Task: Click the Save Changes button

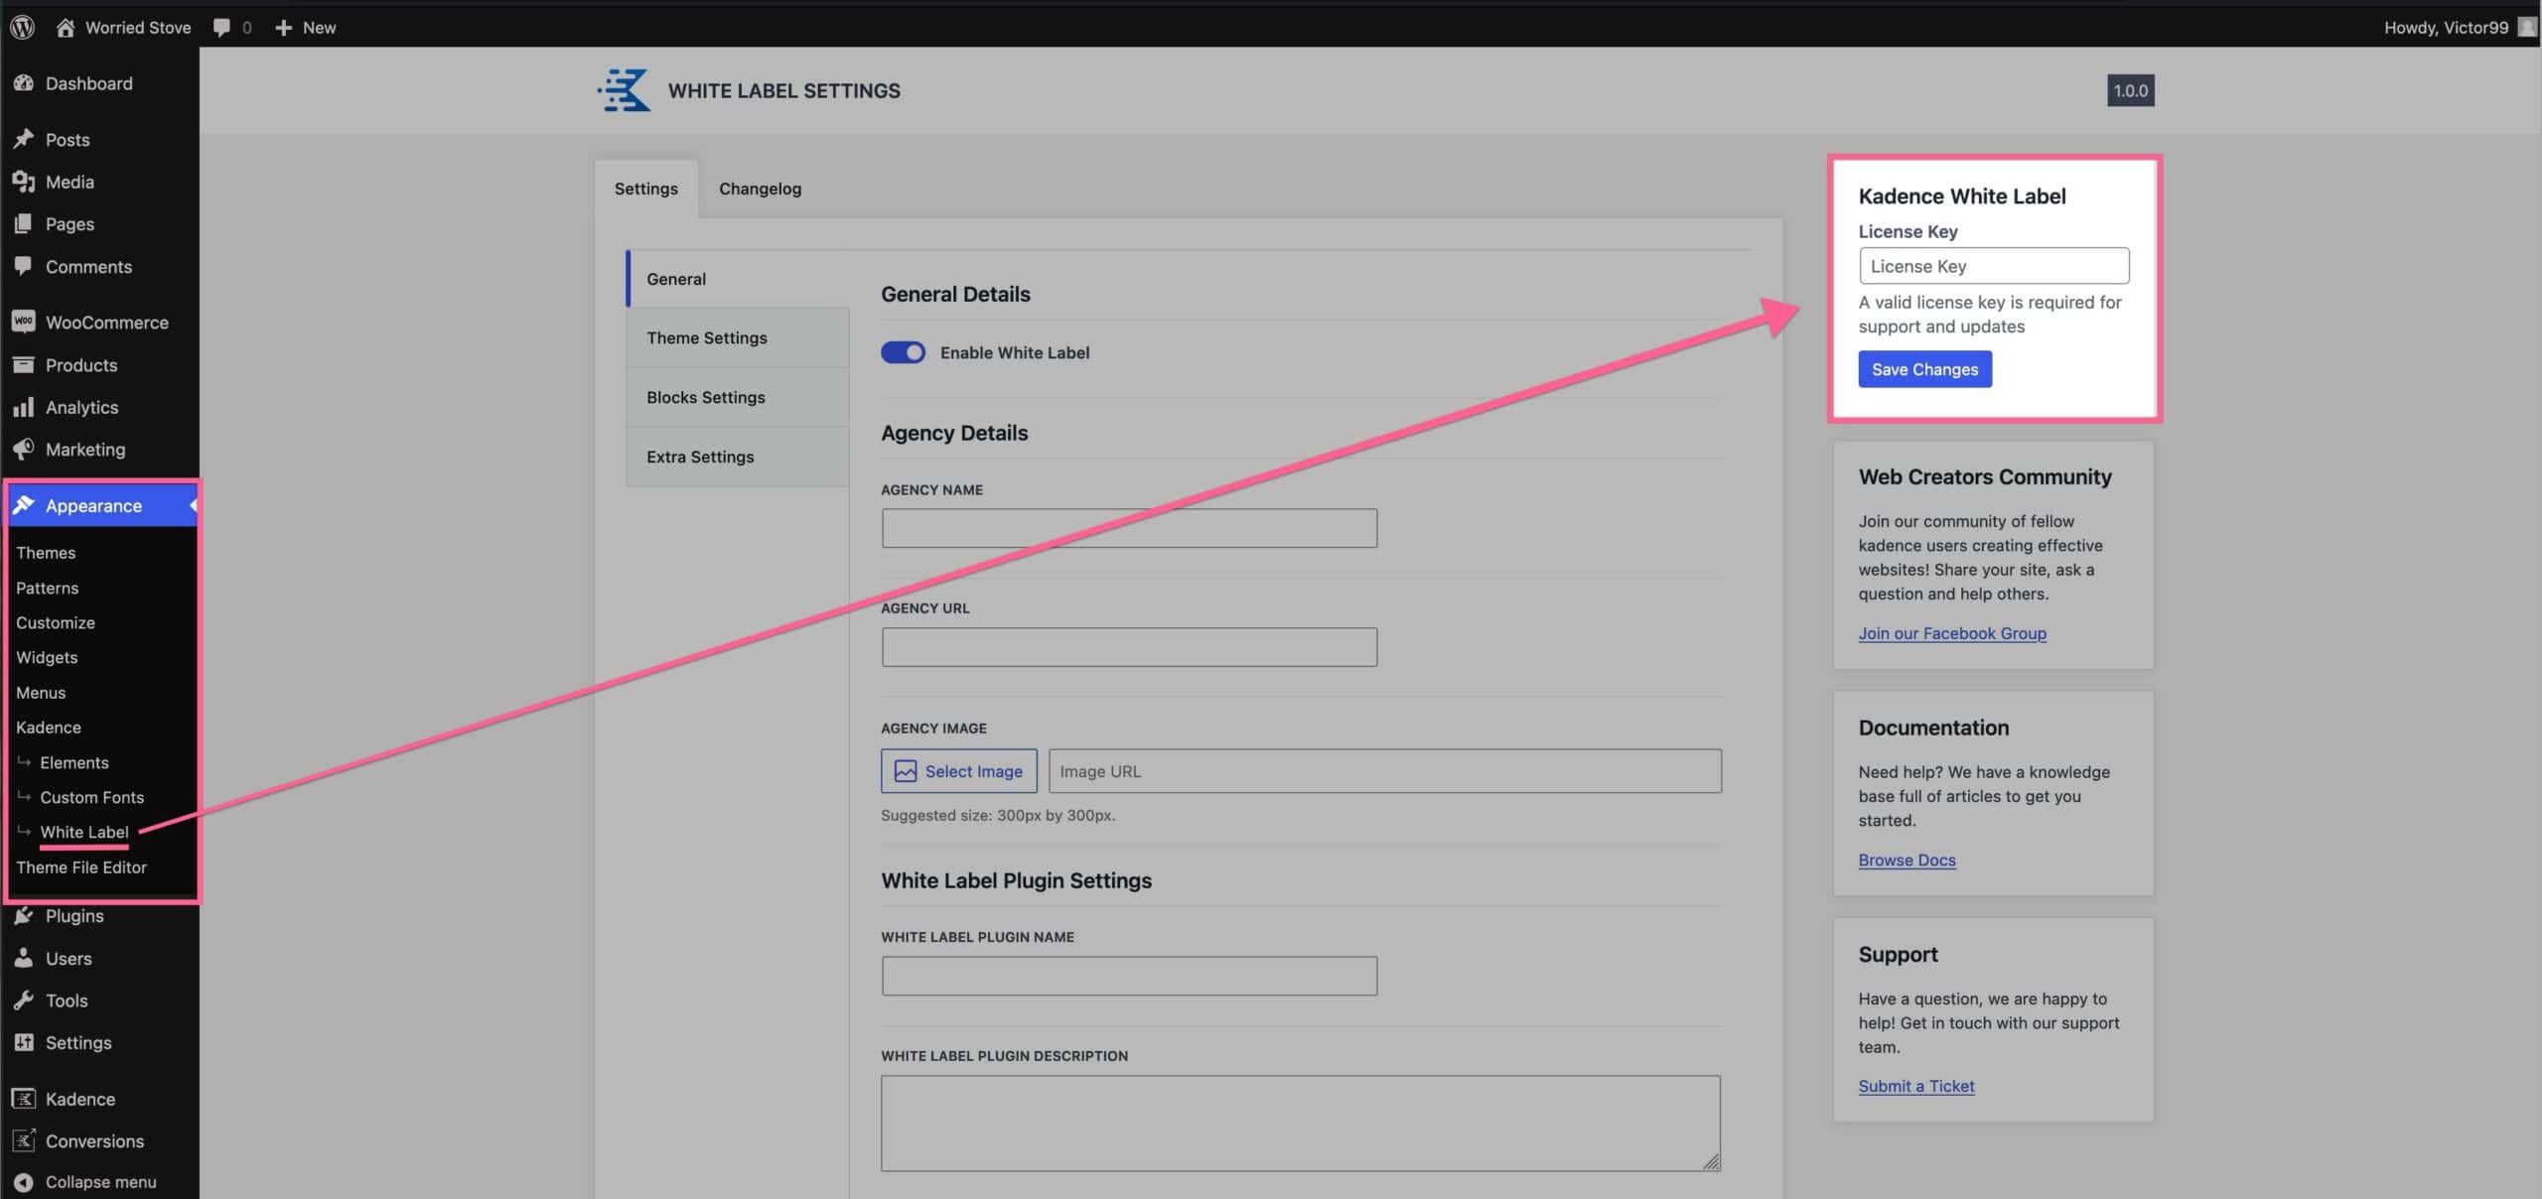Action: [1924, 369]
